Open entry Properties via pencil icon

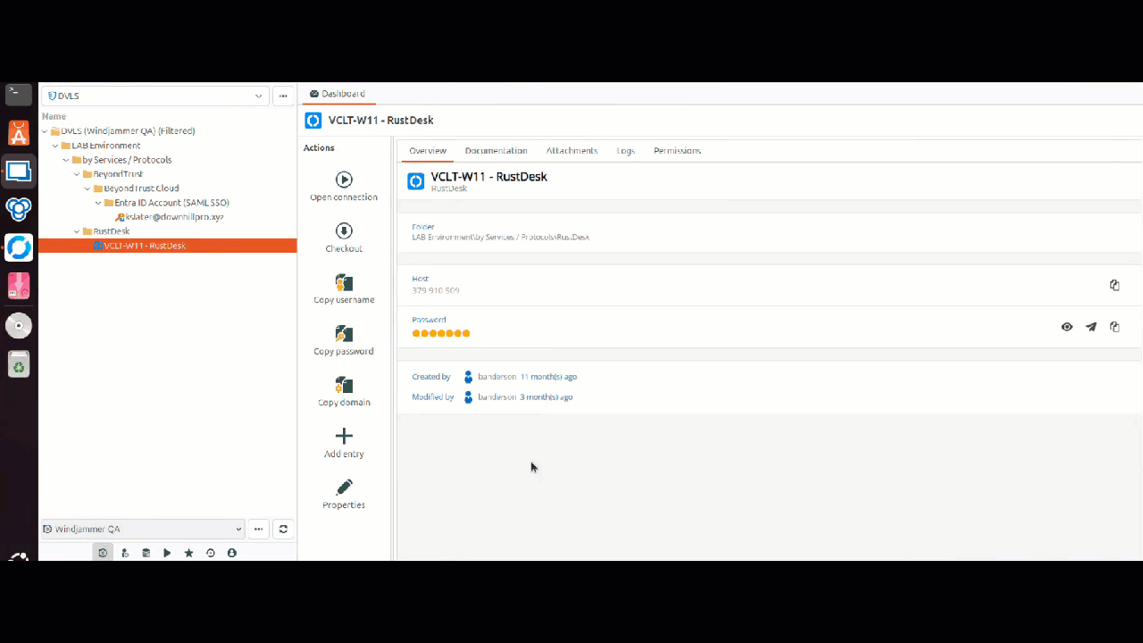[344, 488]
